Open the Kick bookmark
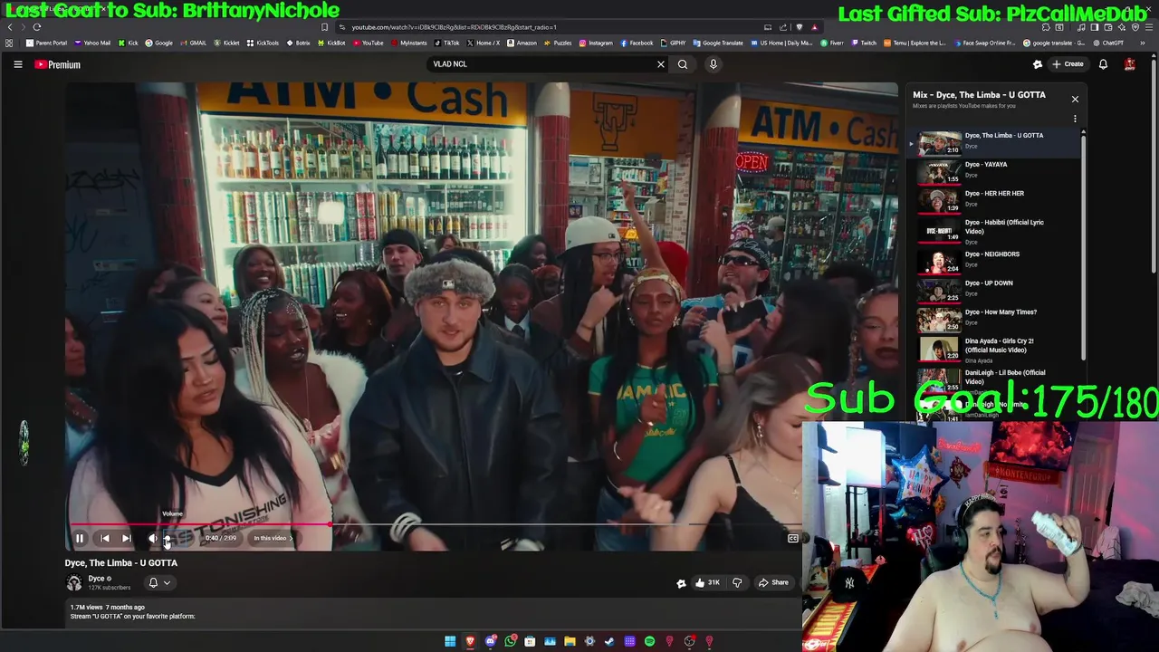Screen dimensions: 1159x652 point(128,43)
